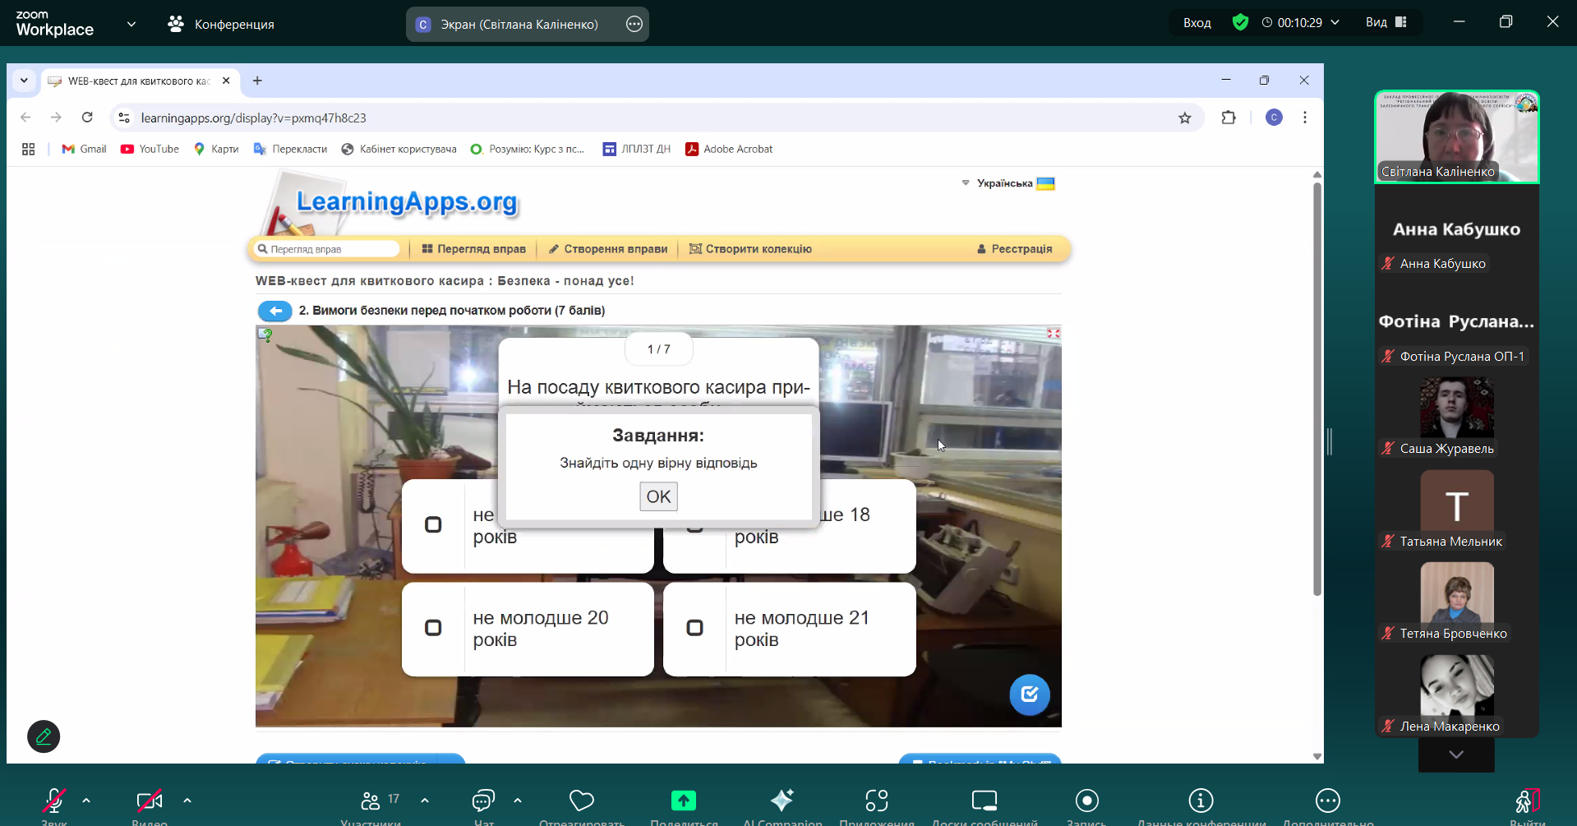Image resolution: width=1577 pixels, height=826 pixels.
Task: Open the green security shield icon
Action: pos(1241,22)
